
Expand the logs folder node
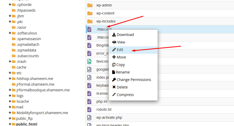(10, 96)
